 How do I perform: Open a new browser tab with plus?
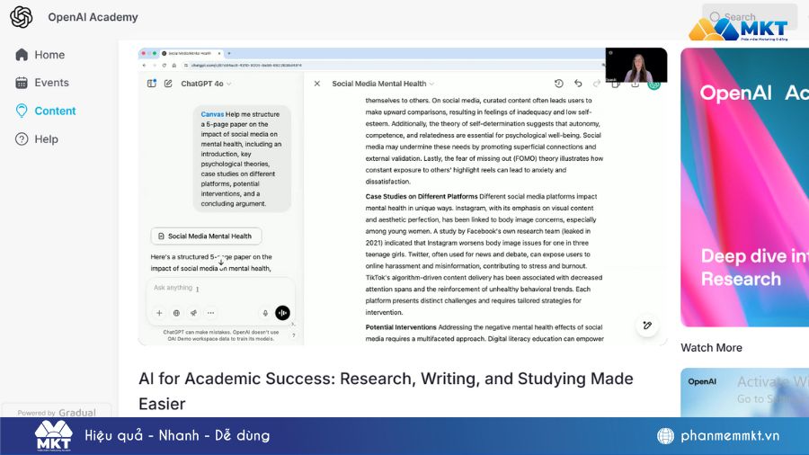(229, 53)
